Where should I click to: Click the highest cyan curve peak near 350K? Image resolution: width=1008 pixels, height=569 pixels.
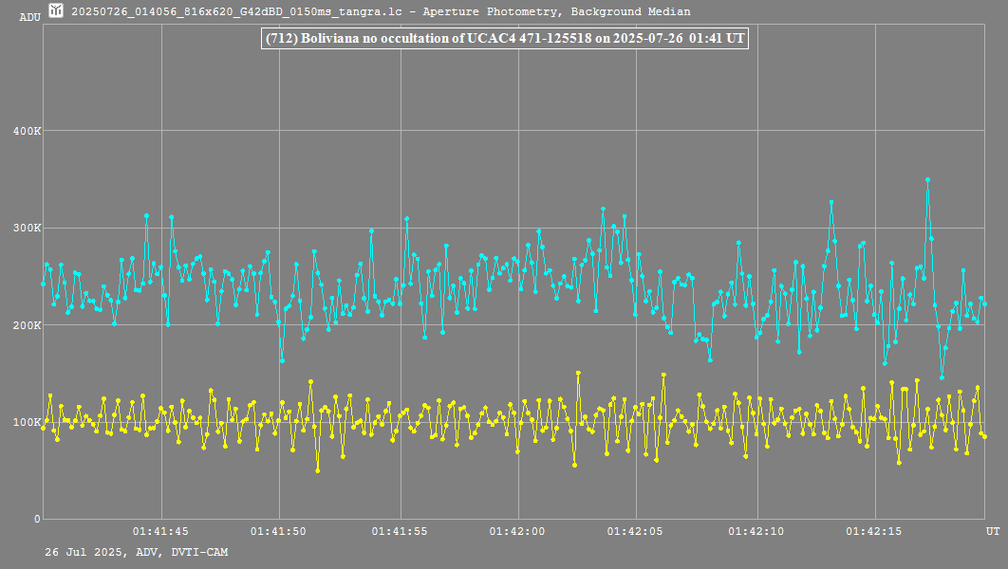pyautogui.click(x=927, y=179)
